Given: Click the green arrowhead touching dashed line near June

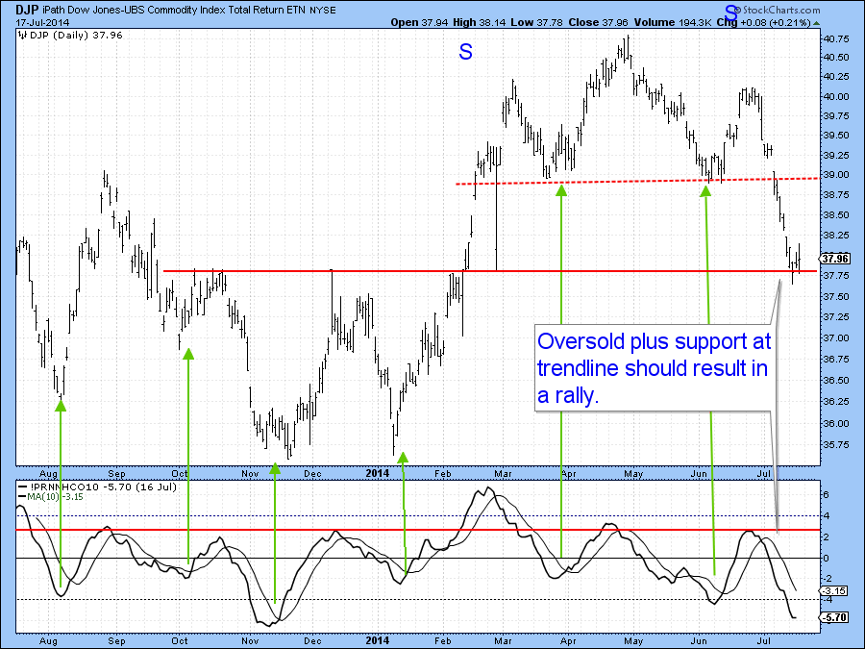Looking at the screenshot, I should [x=705, y=189].
